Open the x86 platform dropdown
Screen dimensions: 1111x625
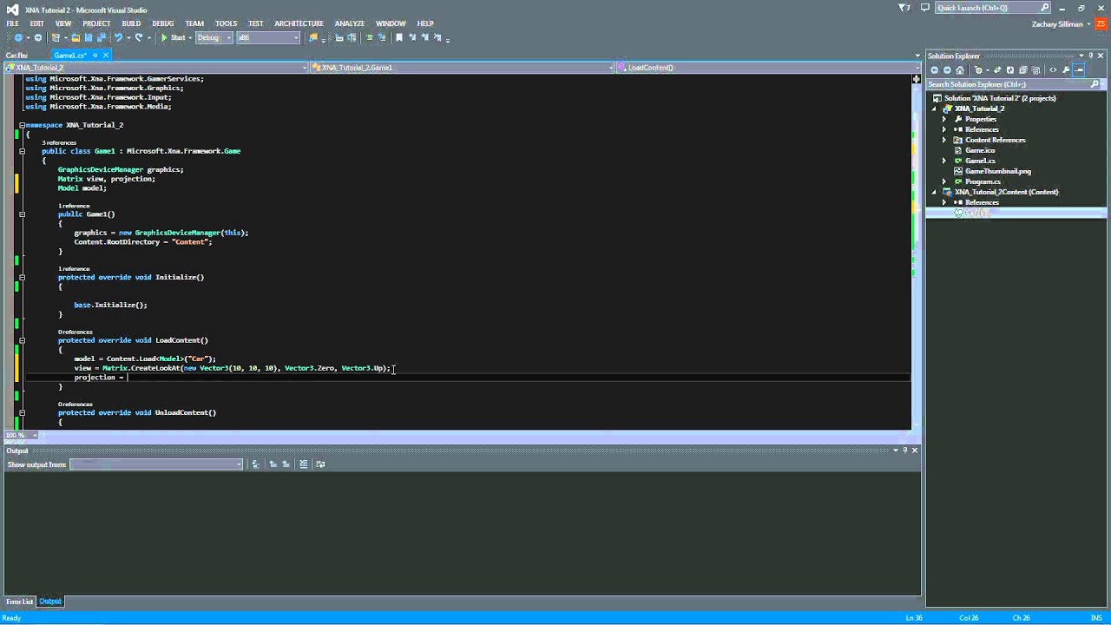tap(268, 37)
